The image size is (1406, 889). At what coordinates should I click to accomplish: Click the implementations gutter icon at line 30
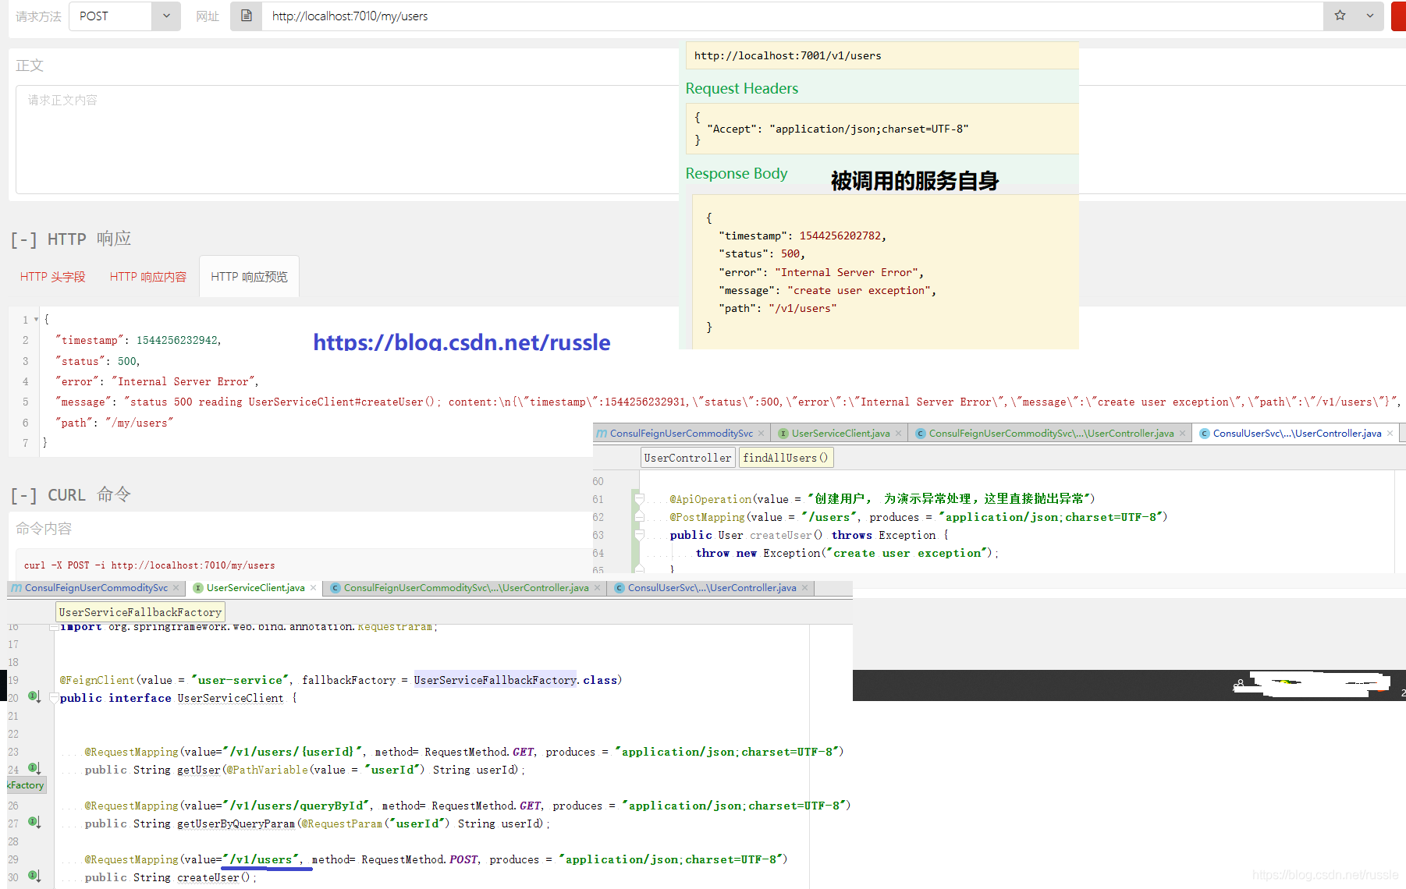pyautogui.click(x=34, y=876)
